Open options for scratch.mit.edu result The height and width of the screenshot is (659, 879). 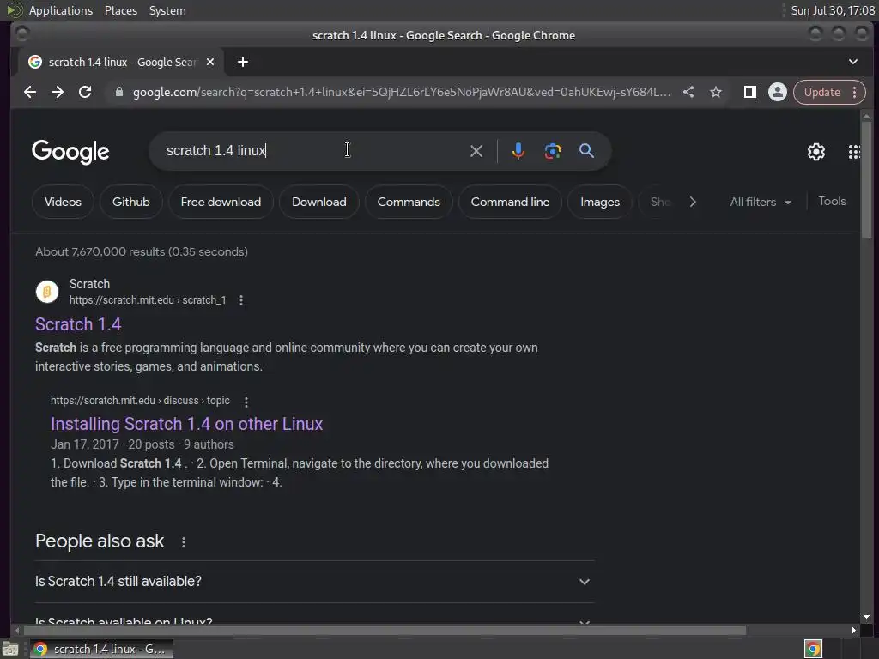[x=241, y=300]
